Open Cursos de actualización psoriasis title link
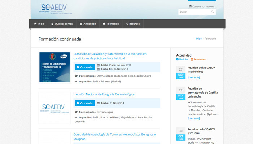 (110, 56)
